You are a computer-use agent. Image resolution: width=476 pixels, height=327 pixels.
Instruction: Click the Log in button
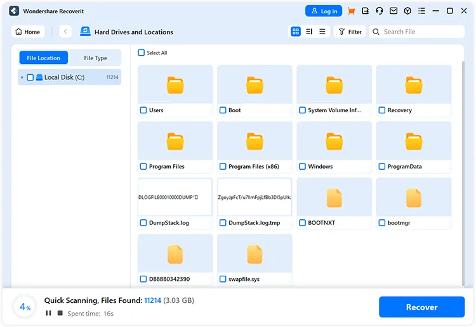pyautogui.click(x=324, y=11)
